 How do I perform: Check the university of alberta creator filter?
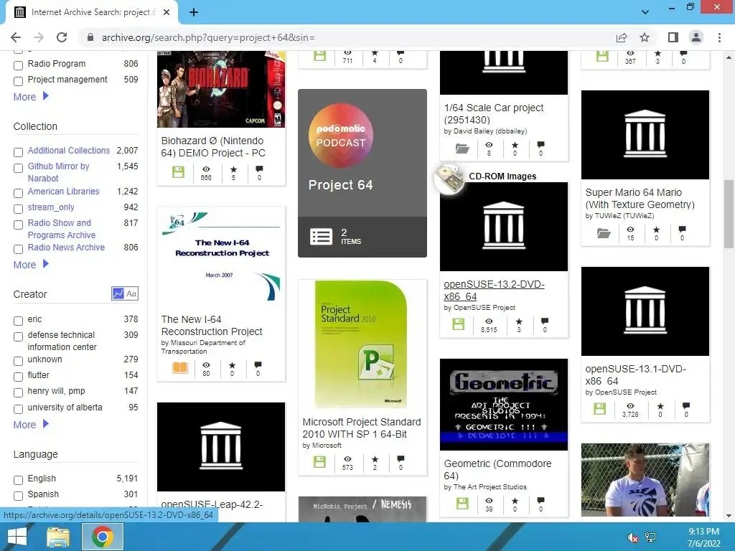coord(18,409)
